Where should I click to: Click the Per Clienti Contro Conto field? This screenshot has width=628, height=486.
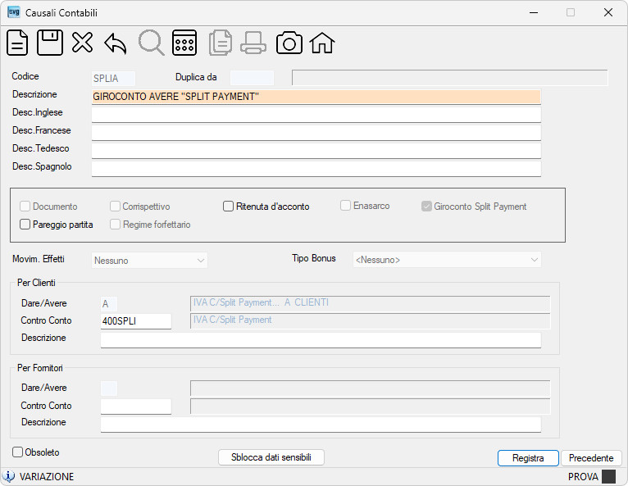point(136,321)
